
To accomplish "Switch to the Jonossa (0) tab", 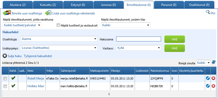I will (108, 5).
